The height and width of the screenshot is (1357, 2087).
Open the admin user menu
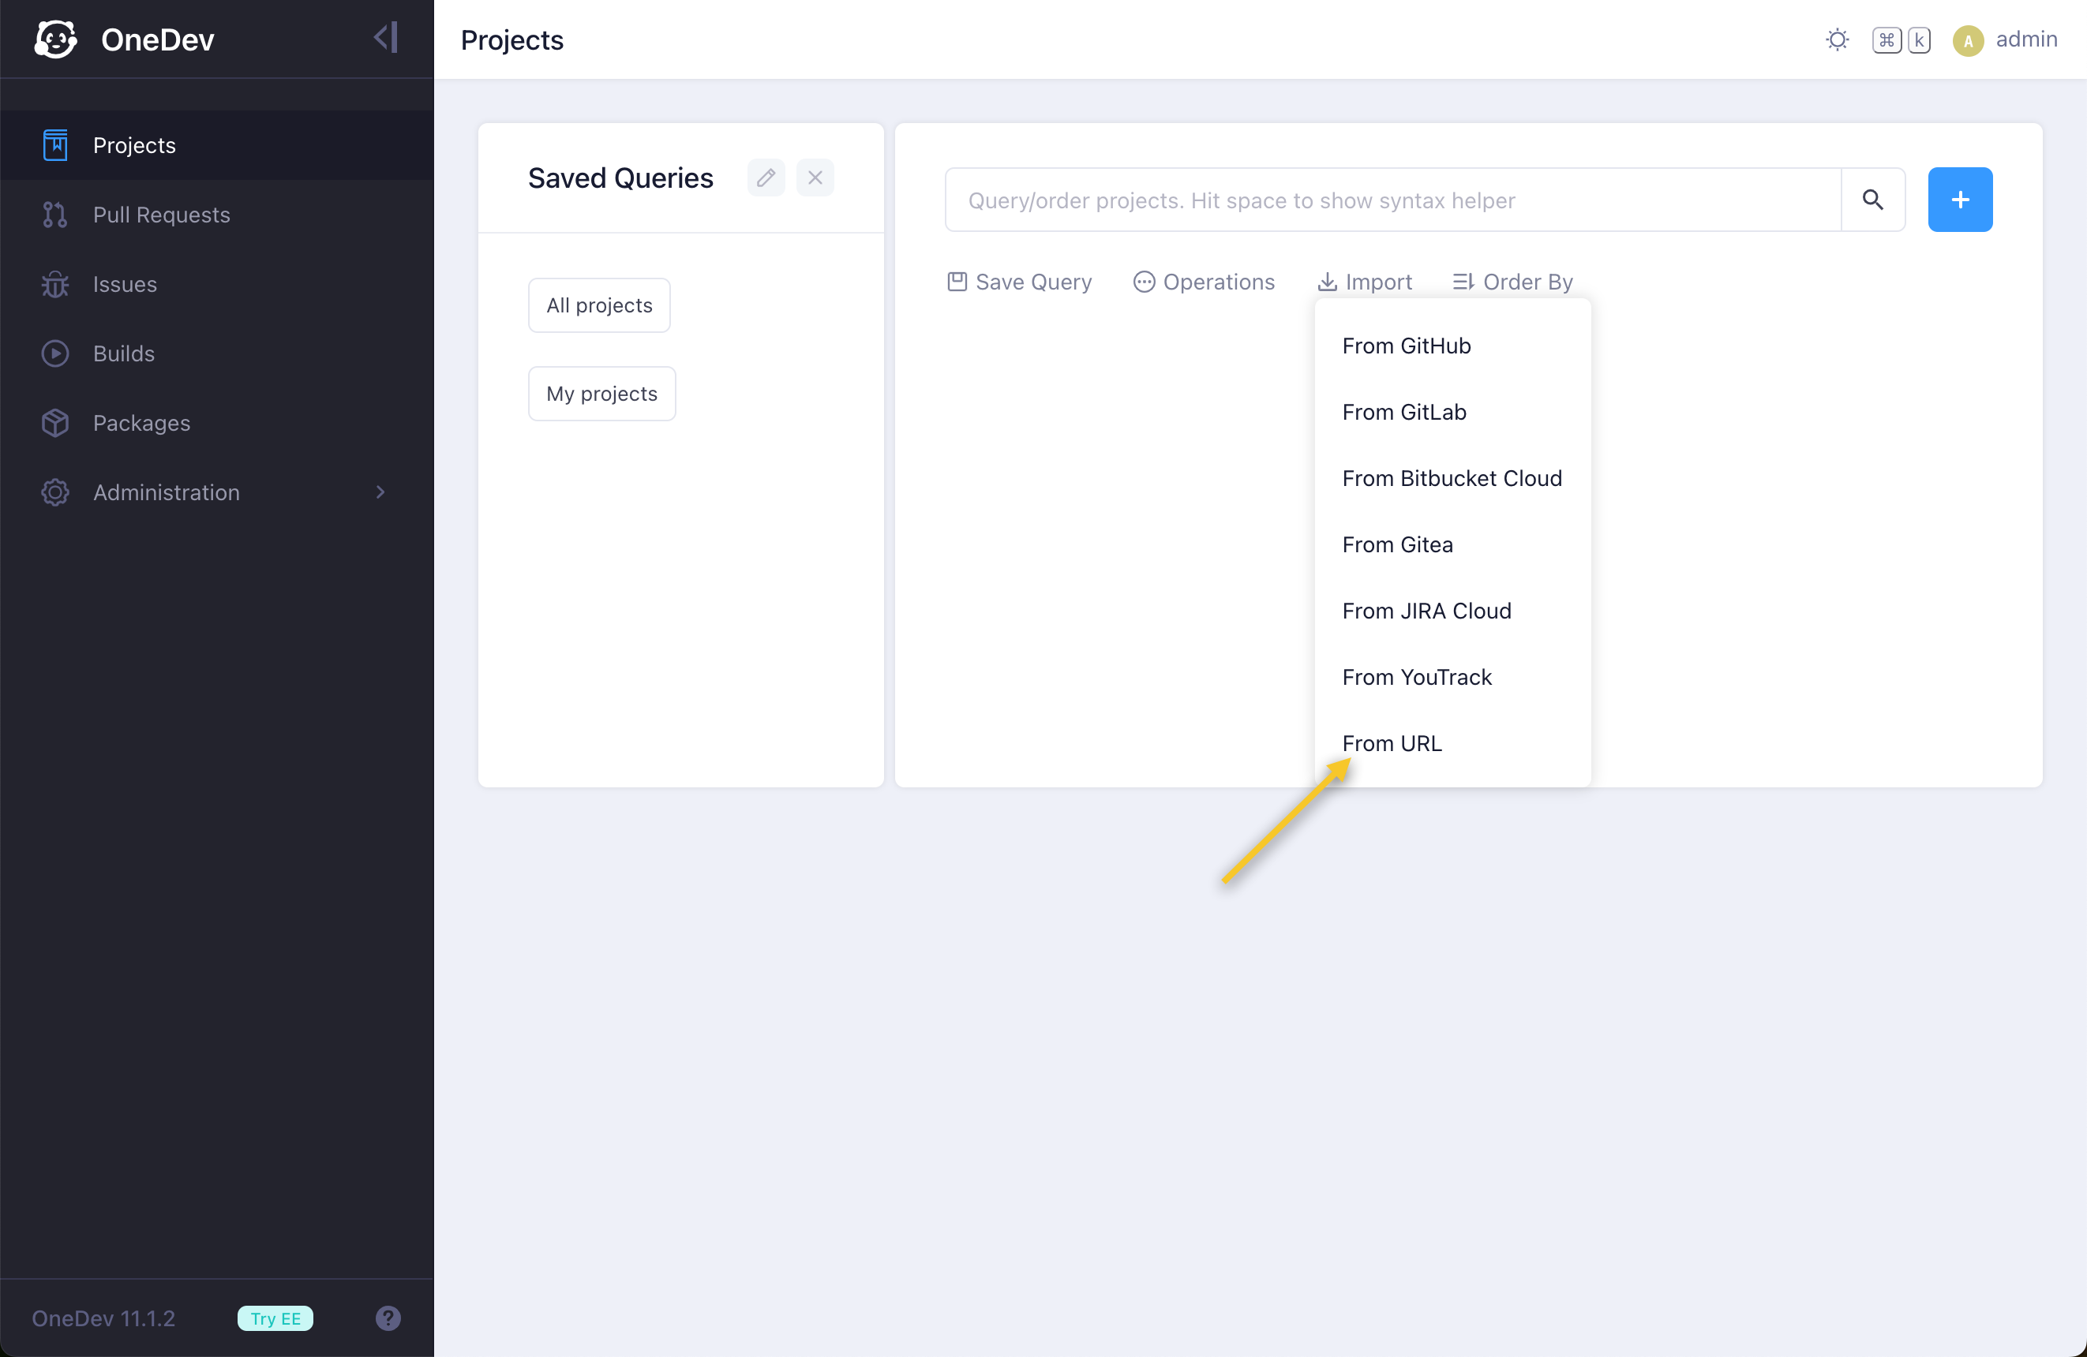tap(2005, 39)
